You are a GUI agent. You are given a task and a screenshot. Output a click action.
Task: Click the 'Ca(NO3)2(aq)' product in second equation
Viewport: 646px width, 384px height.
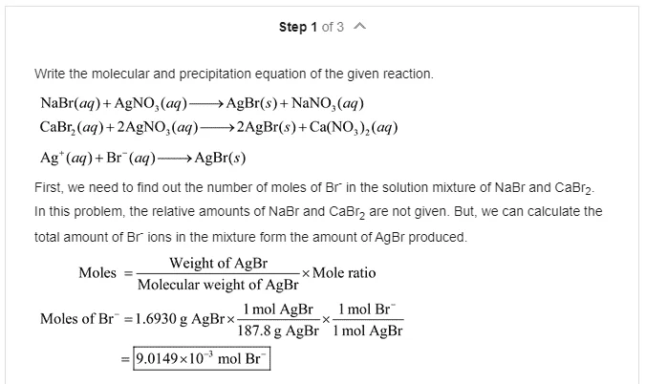[354, 127]
